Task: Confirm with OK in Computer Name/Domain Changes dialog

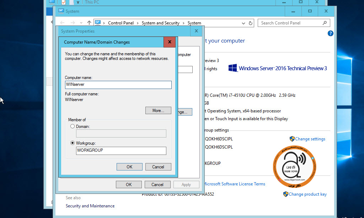Action: point(129,167)
